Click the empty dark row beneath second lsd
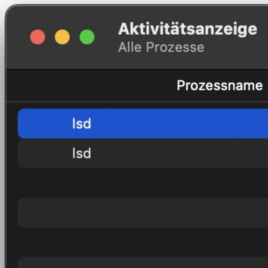This screenshot has width=268, height=268. click(142, 183)
